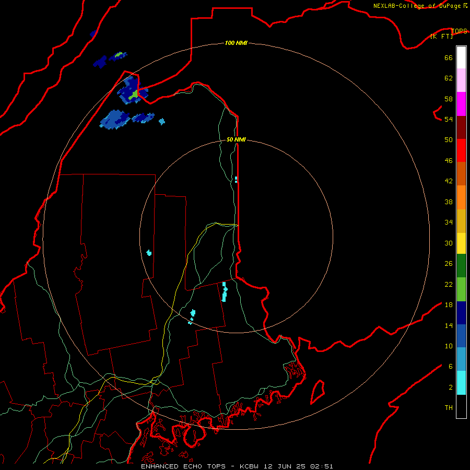Click the "22" legend value
The height and width of the screenshot is (470, 470).
pos(449,284)
